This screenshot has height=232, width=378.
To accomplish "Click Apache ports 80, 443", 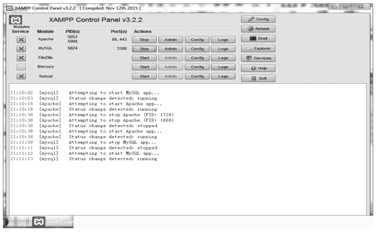I will (x=119, y=39).
